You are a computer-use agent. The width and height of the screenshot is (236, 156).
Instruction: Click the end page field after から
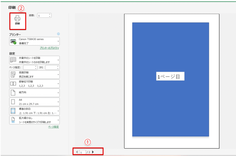[x=51, y=67]
